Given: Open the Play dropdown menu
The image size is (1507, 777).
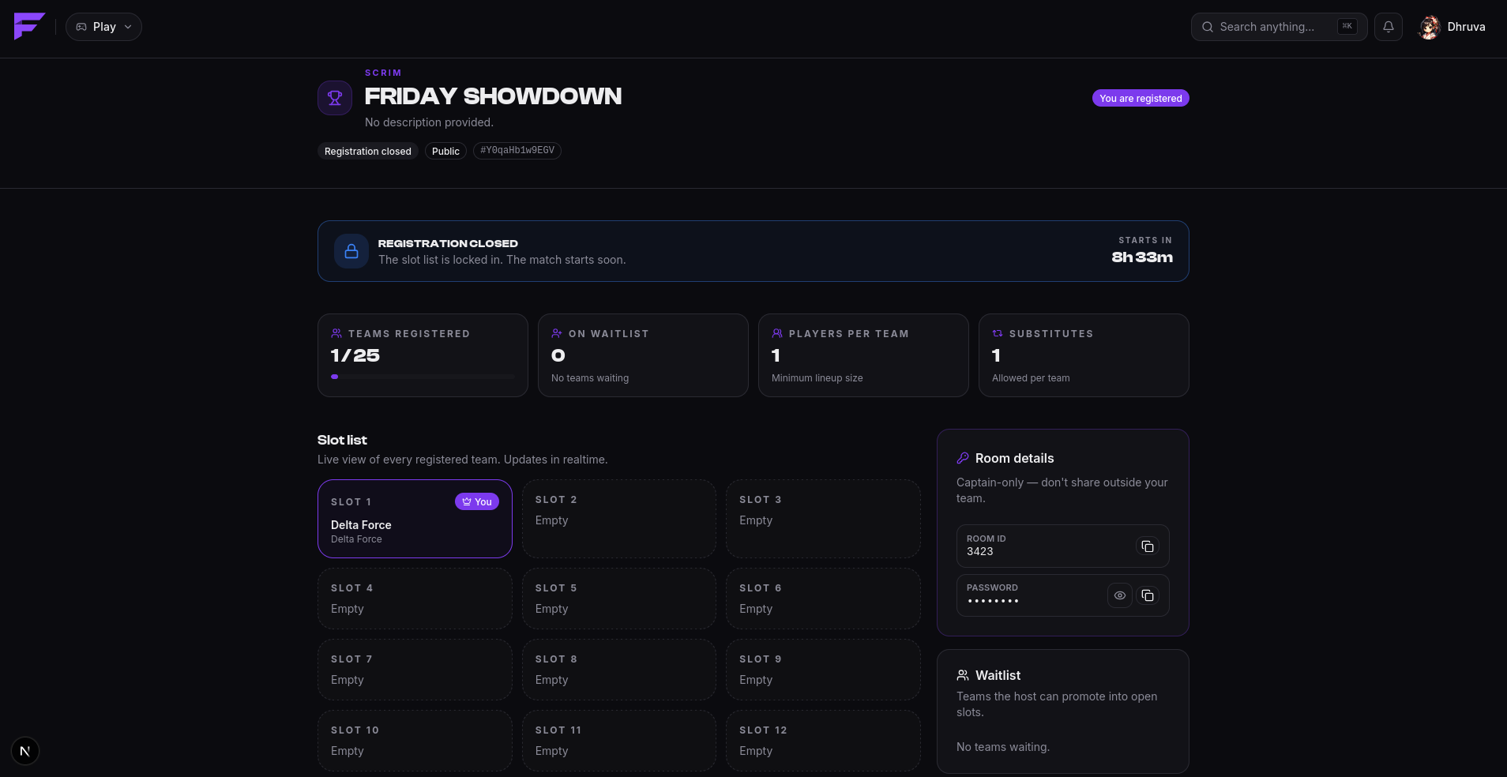Looking at the screenshot, I should pyautogui.click(x=103, y=27).
